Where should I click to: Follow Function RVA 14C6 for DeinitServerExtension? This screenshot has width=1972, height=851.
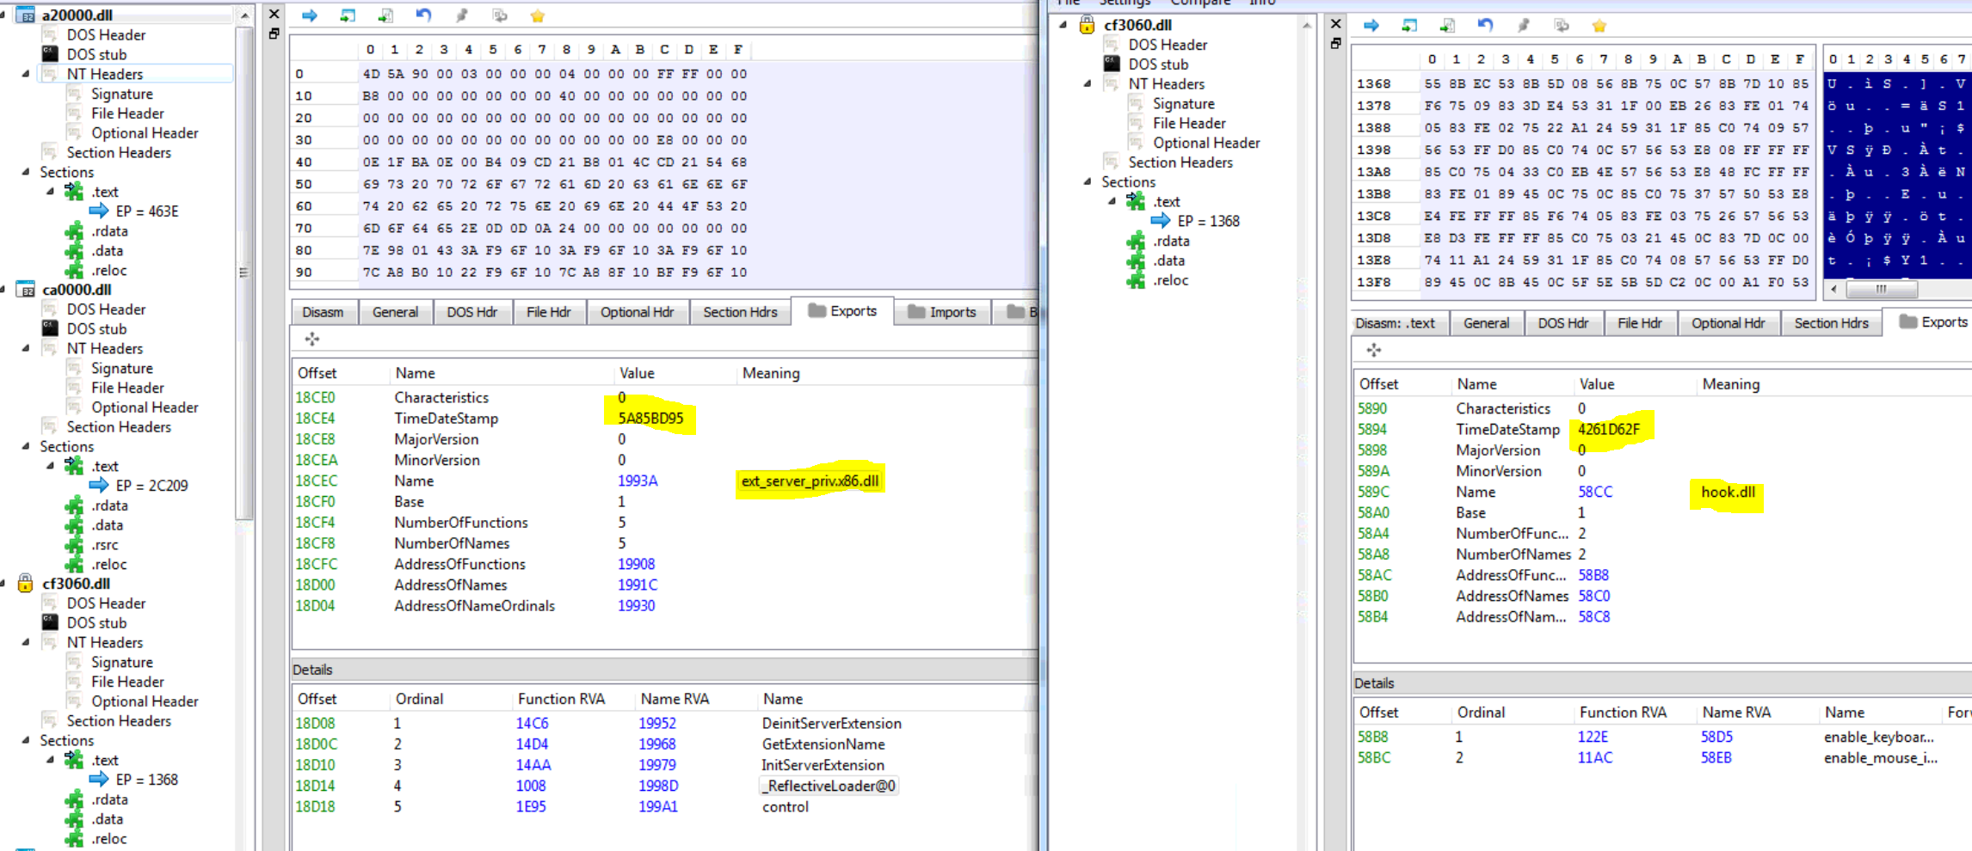[532, 724]
